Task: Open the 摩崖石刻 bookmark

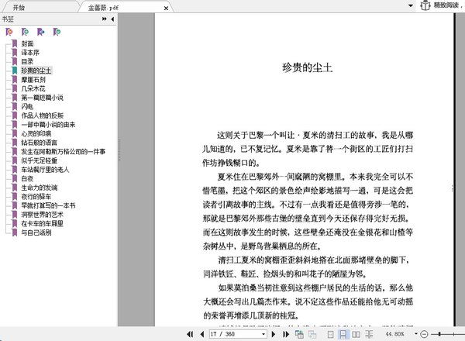Action: pos(33,80)
